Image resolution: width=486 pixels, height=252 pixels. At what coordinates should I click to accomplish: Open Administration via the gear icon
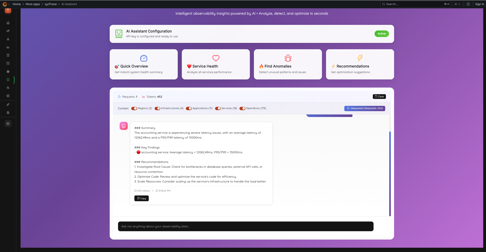[8, 96]
